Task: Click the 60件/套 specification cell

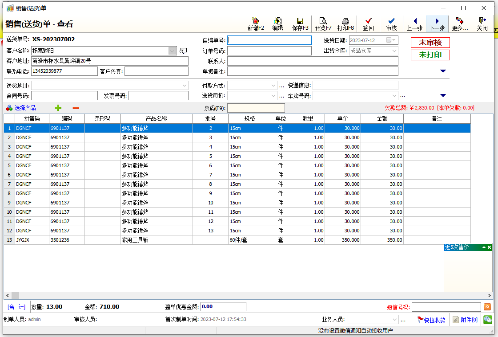Action: pos(249,240)
